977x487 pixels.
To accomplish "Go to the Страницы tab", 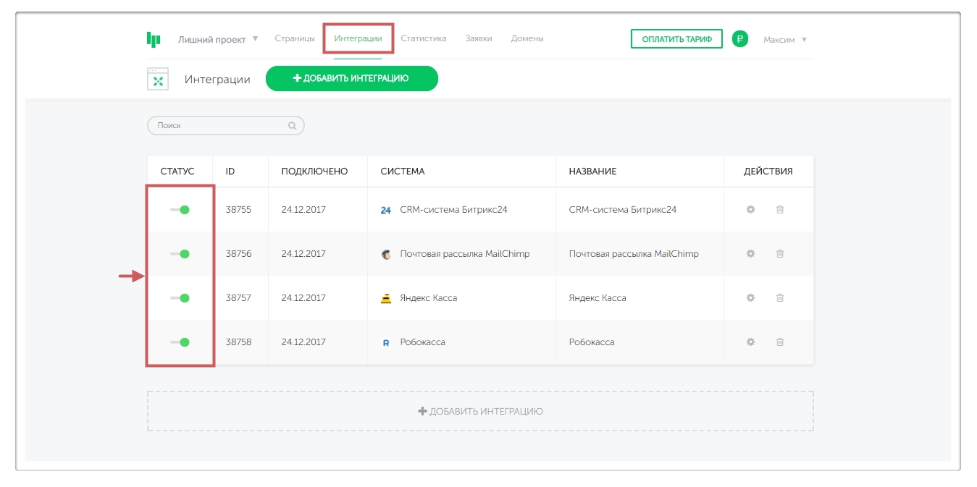I will (295, 38).
